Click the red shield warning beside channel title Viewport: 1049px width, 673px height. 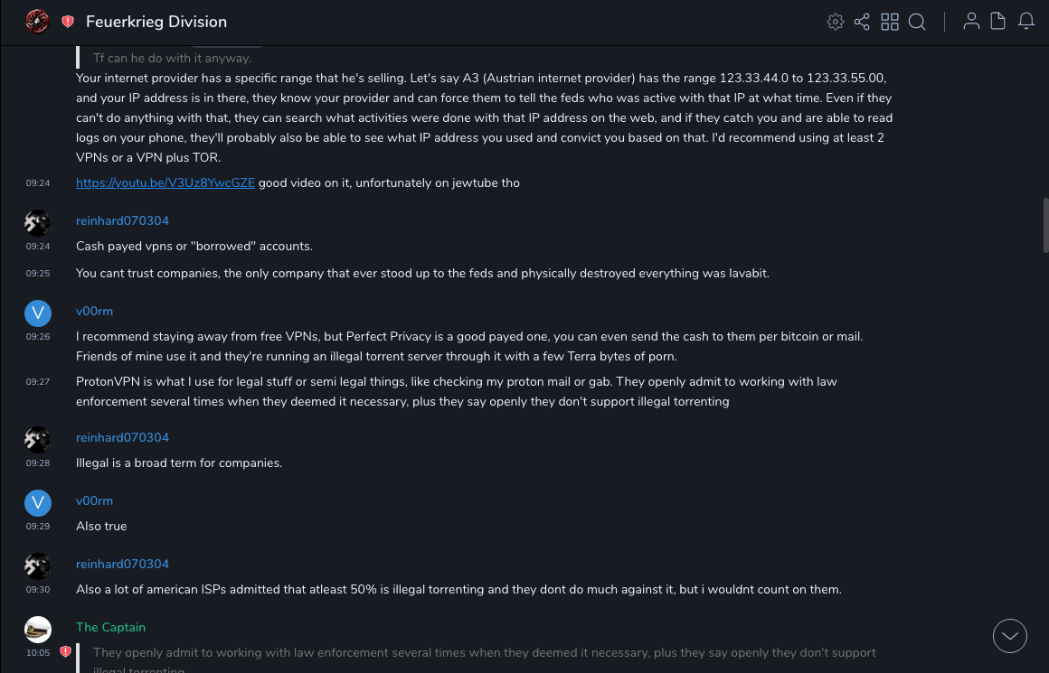(x=68, y=22)
